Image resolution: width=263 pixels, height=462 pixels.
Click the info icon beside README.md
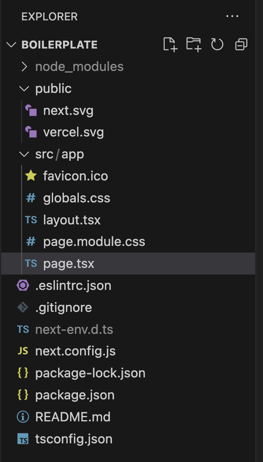pos(23,417)
